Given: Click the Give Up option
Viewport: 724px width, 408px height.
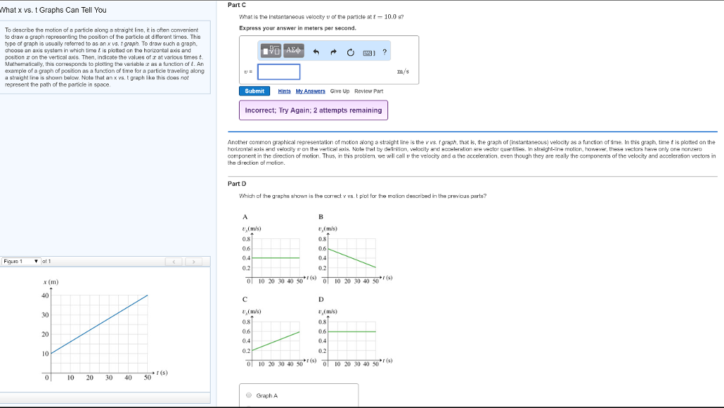Looking at the screenshot, I should [x=340, y=91].
